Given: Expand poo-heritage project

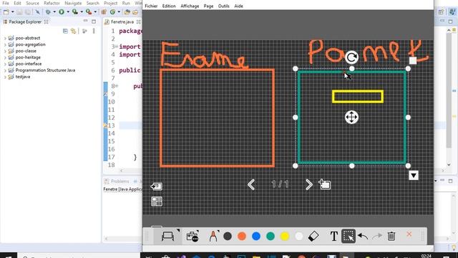Looking at the screenshot, I should (5, 57).
